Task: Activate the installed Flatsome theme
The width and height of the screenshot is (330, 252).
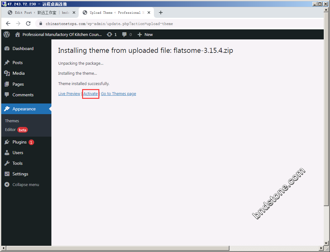Action: [x=91, y=94]
